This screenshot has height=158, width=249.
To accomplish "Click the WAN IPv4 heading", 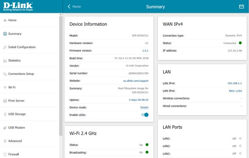I will point(173,24).
